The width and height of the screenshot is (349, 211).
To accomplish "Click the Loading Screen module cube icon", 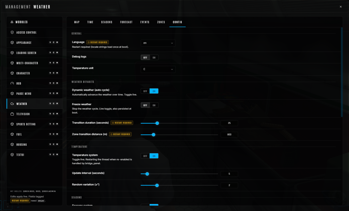I will tap(12, 53).
